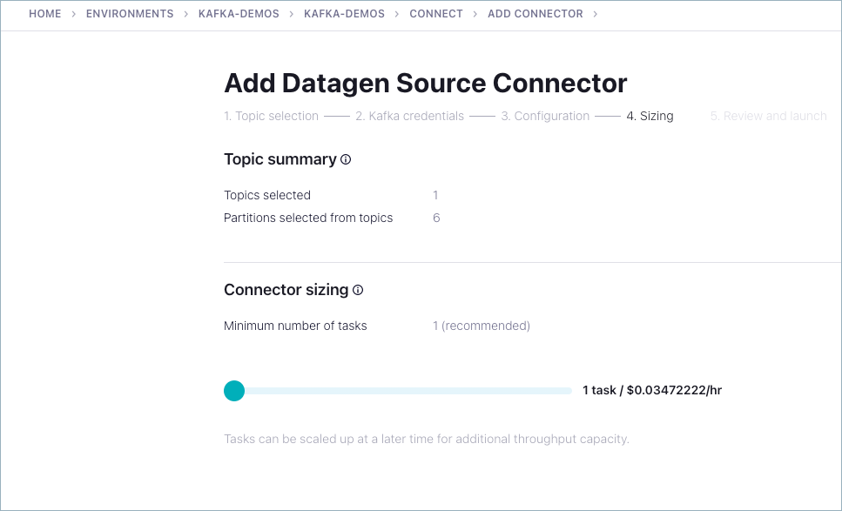
Task: Click the Connector sizing info icon
Action: click(358, 290)
